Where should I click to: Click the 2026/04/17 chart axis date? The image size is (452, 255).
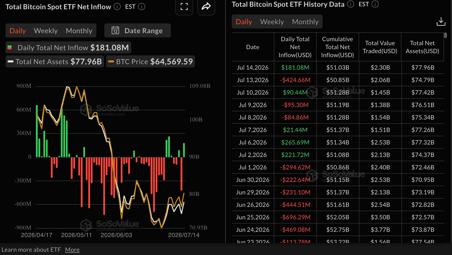point(37,235)
